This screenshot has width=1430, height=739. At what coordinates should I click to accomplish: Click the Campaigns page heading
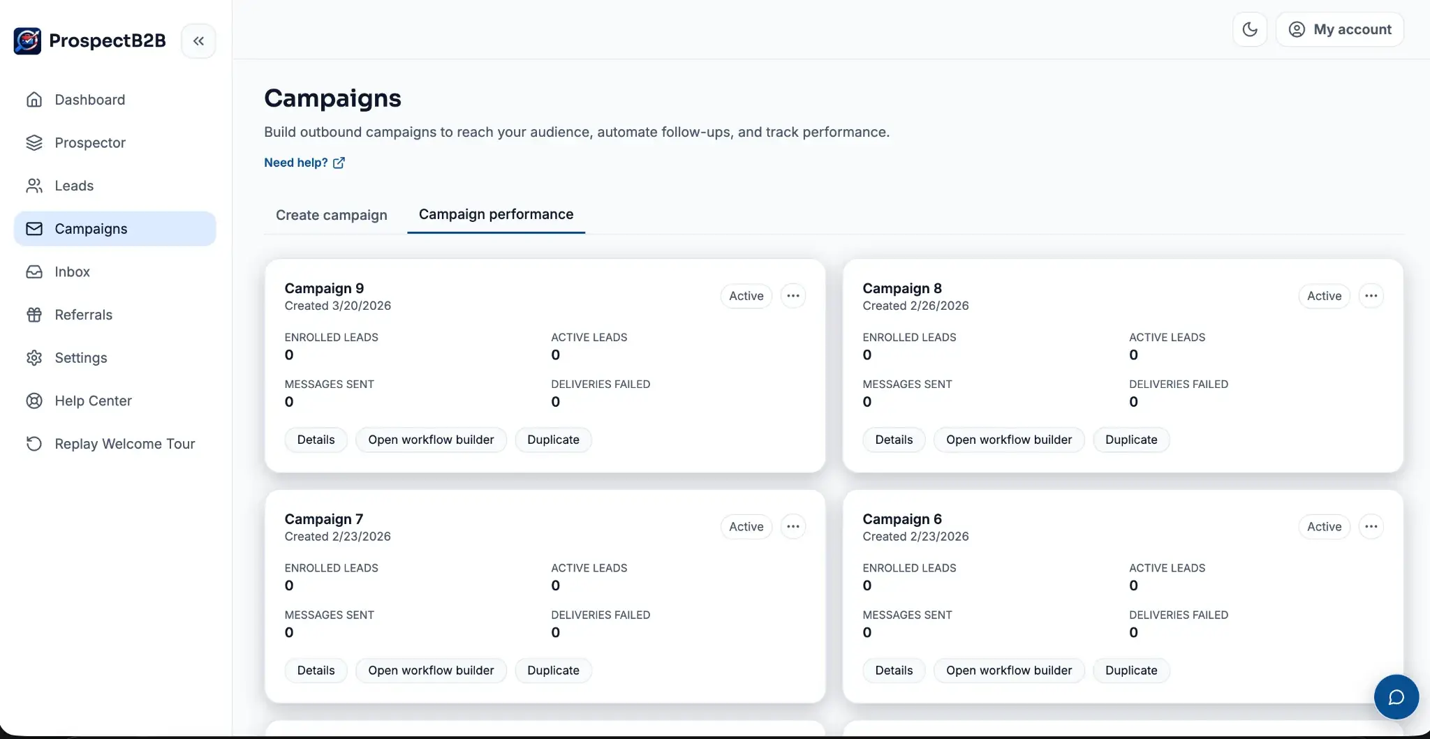[332, 98]
